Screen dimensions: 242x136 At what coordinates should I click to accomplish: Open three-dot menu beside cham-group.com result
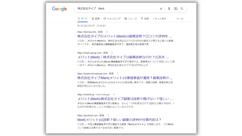click(x=112, y=53)
